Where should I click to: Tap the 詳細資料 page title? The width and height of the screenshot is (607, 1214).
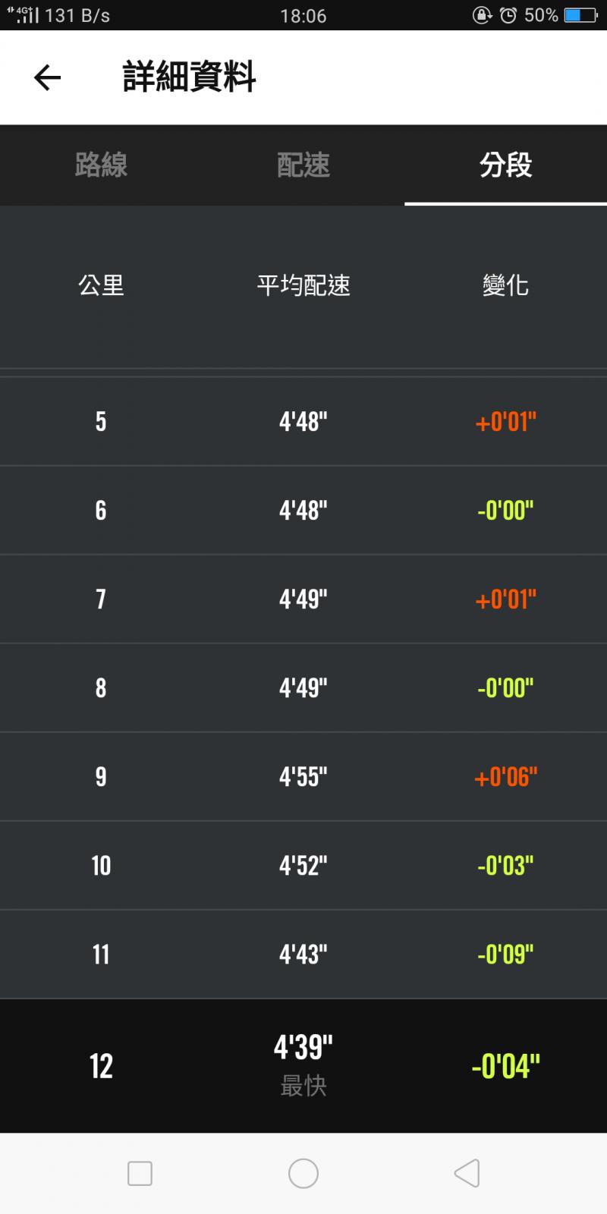[x=190, y=77]
